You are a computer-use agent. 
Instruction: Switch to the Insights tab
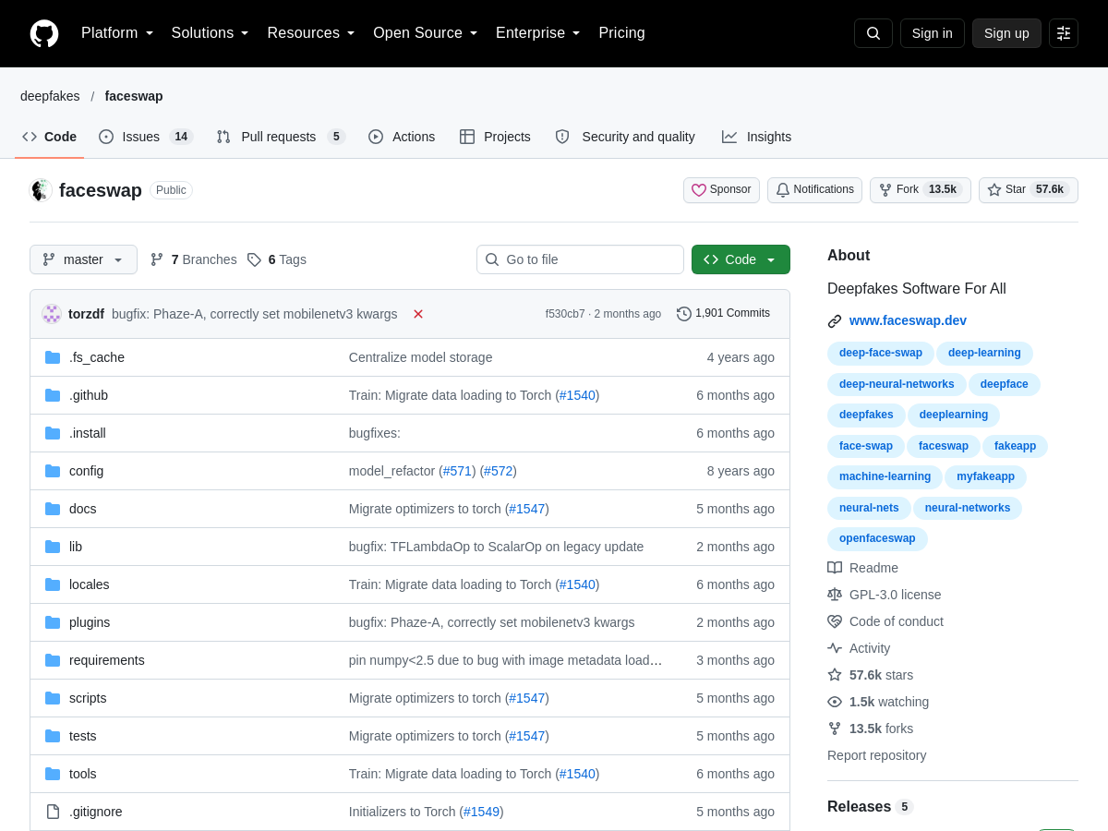click(756, 137)
